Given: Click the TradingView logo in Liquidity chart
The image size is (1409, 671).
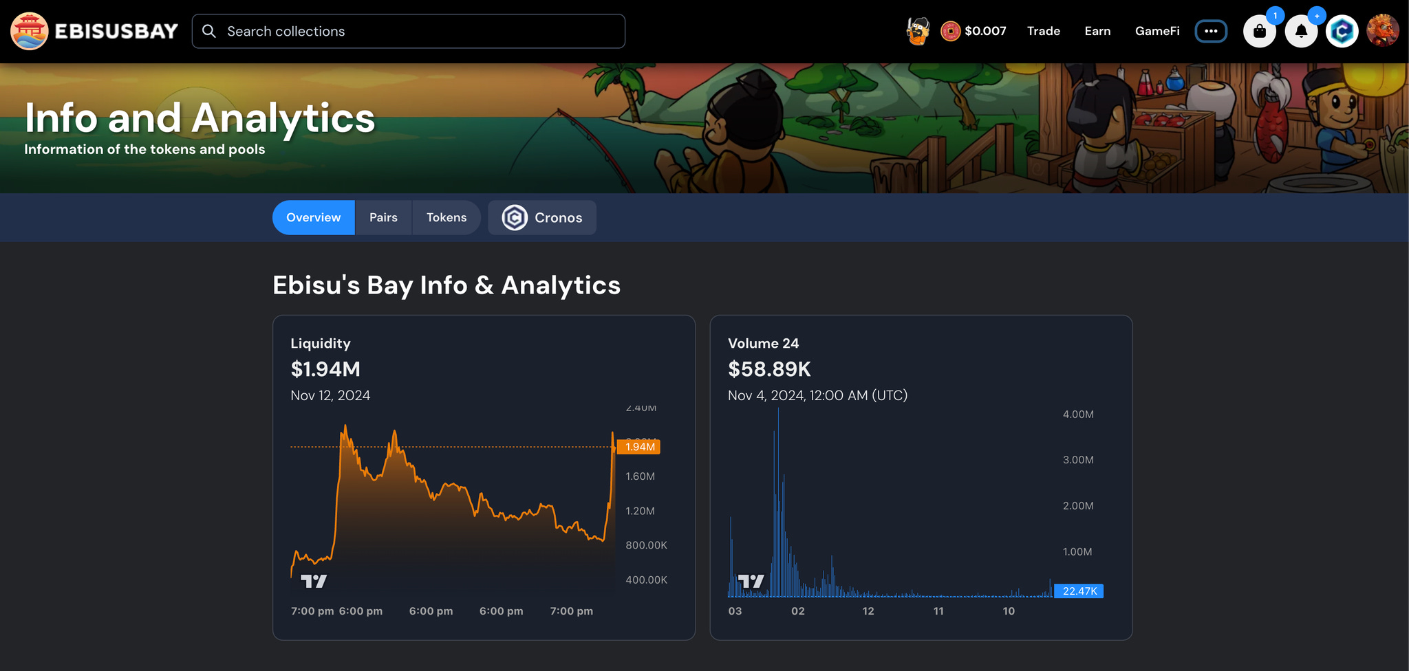Looking at the screenshot, I should point(314,582).
